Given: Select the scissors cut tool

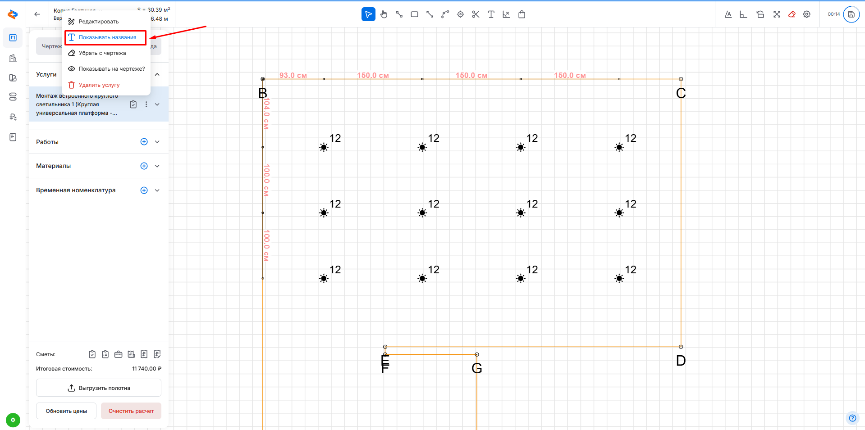Looking at the screenshot, I should pos(476,14).
